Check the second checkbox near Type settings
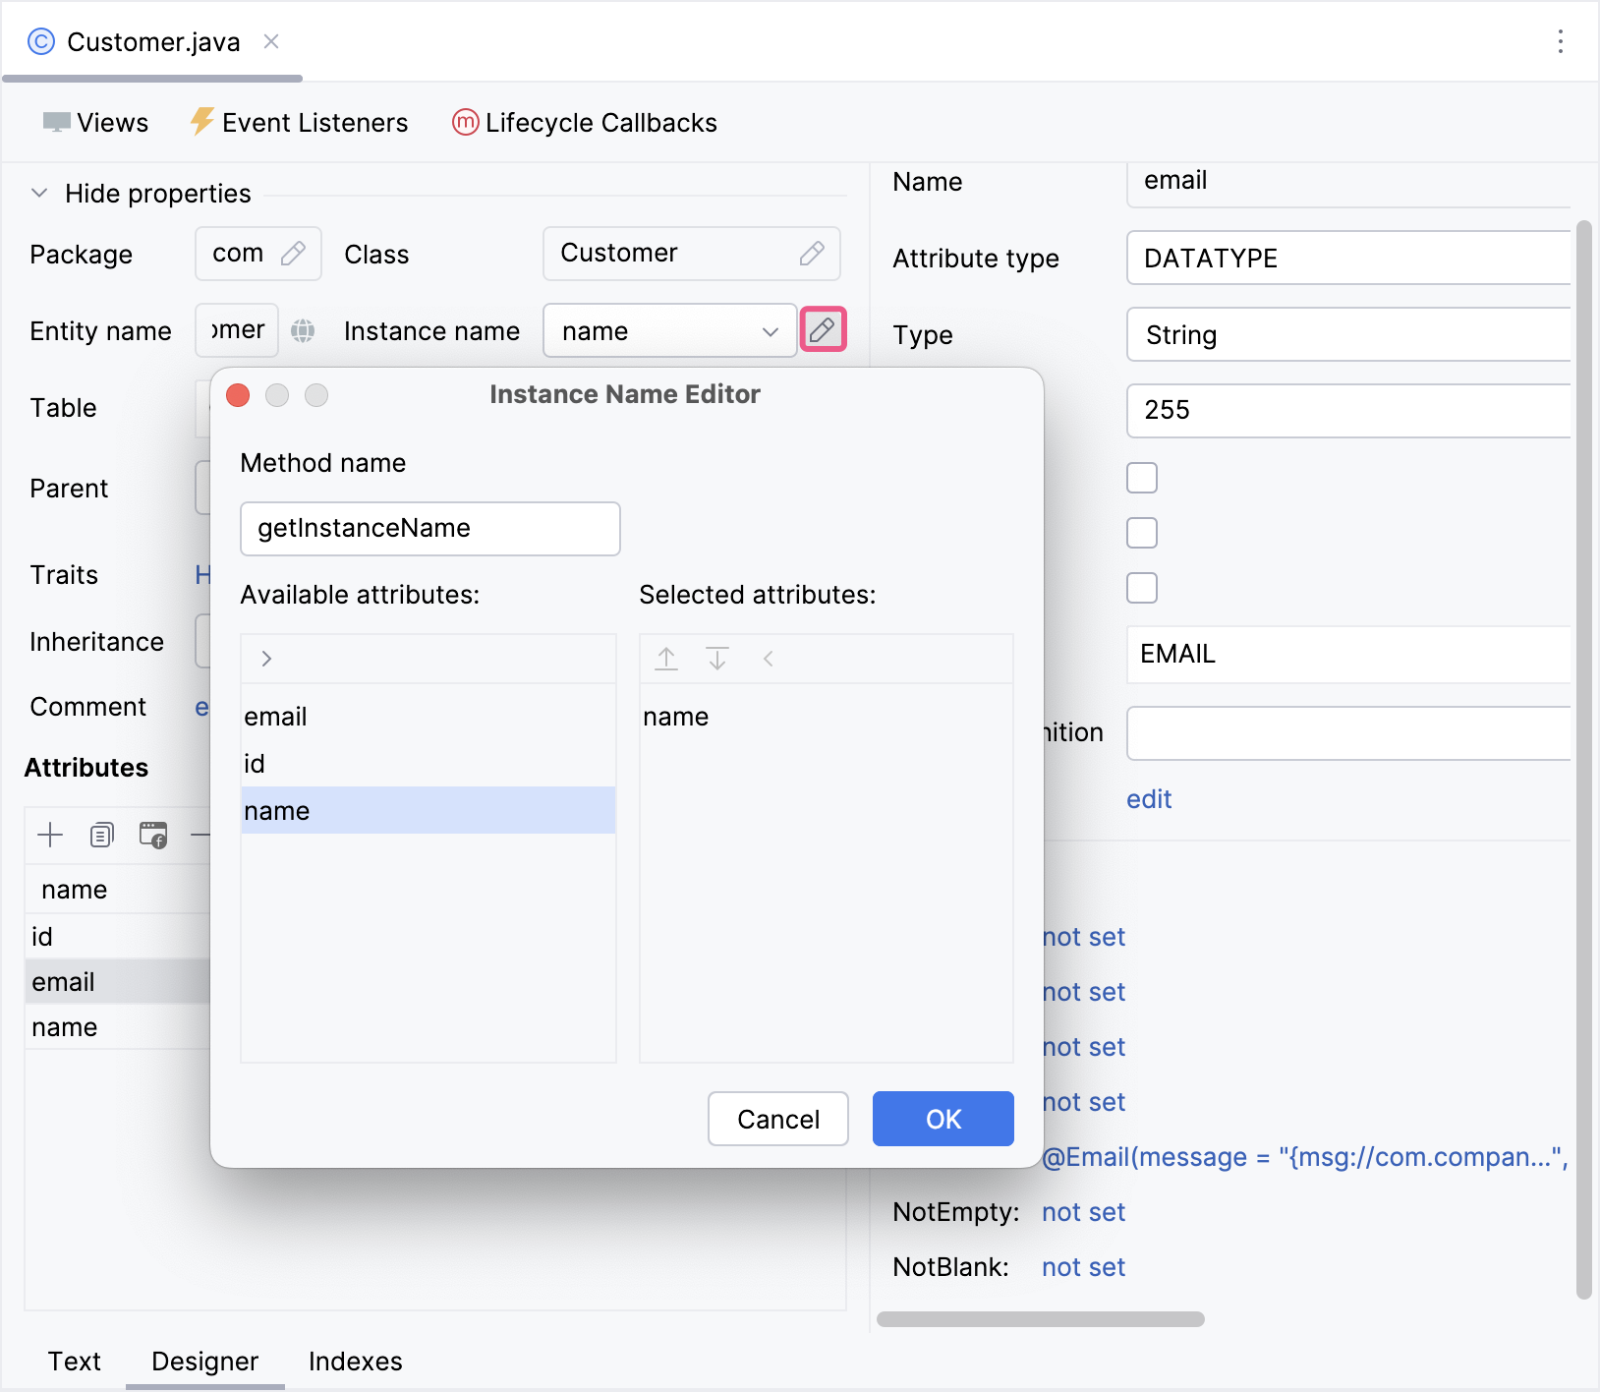This screenshot has width=1600, height=1392. pos(1141,533)
